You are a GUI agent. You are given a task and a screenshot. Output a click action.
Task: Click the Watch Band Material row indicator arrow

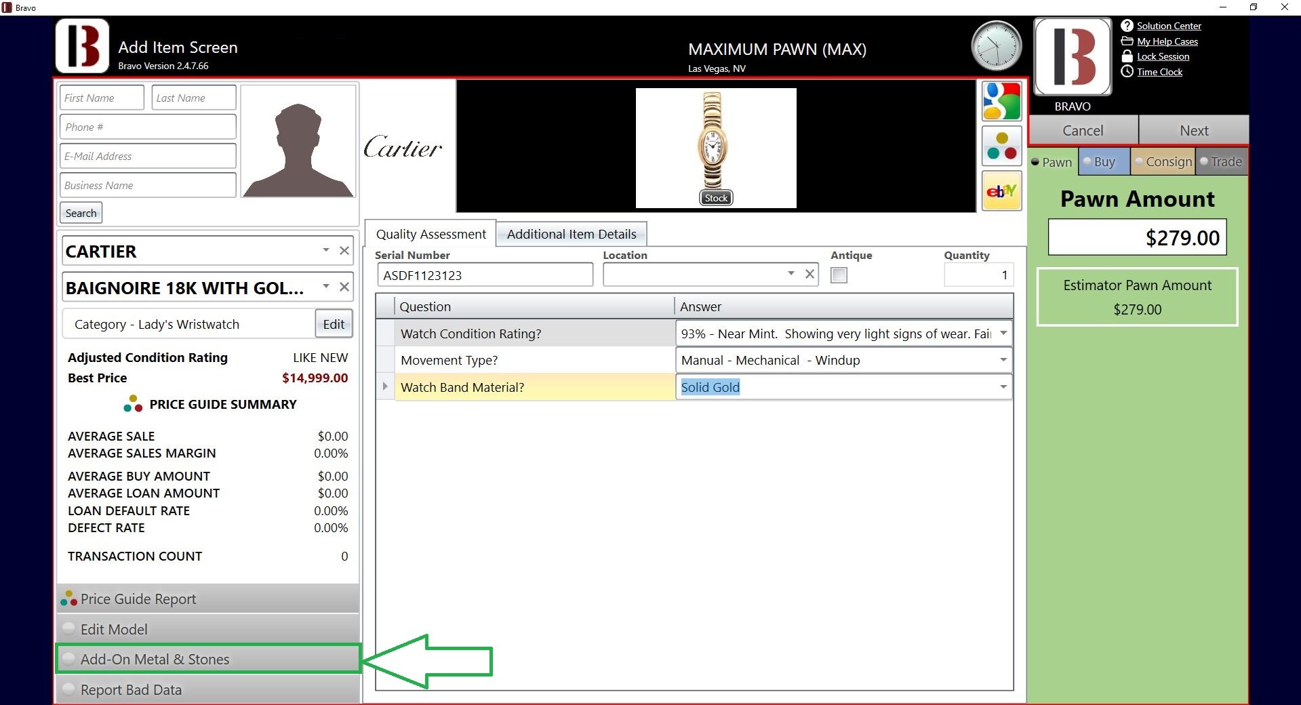click(385, 386)
